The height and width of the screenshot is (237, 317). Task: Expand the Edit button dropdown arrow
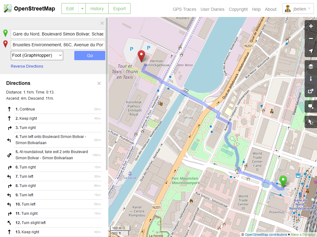pos(82,9)
